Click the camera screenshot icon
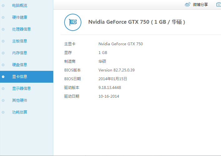This screenshot has height=156, width=221. [219, 4]
